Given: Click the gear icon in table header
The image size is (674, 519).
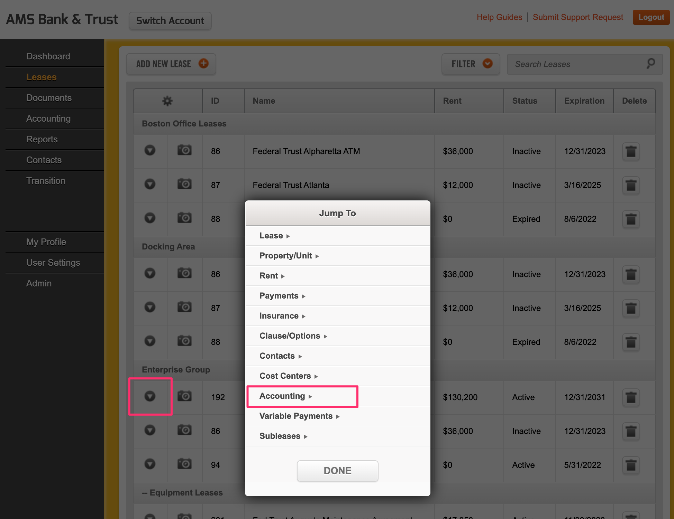Looking at the screenshot, I should point(167,101).
